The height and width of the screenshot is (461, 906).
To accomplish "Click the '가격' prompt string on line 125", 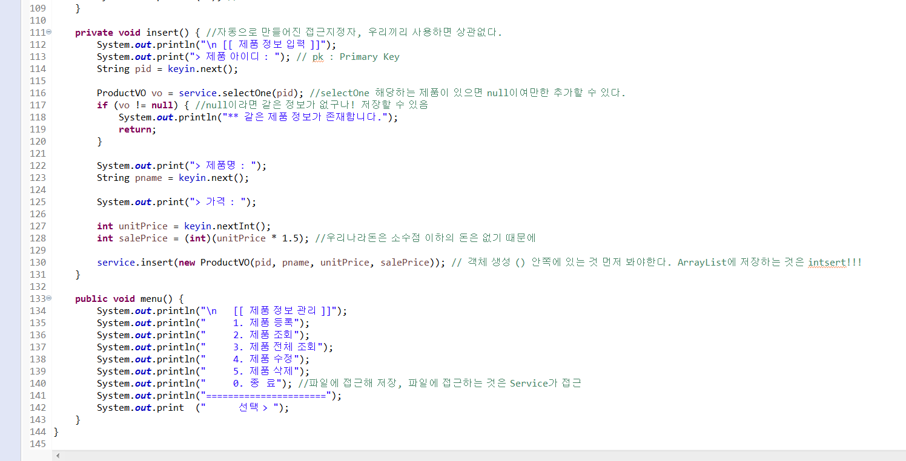I will coord(216,202).
